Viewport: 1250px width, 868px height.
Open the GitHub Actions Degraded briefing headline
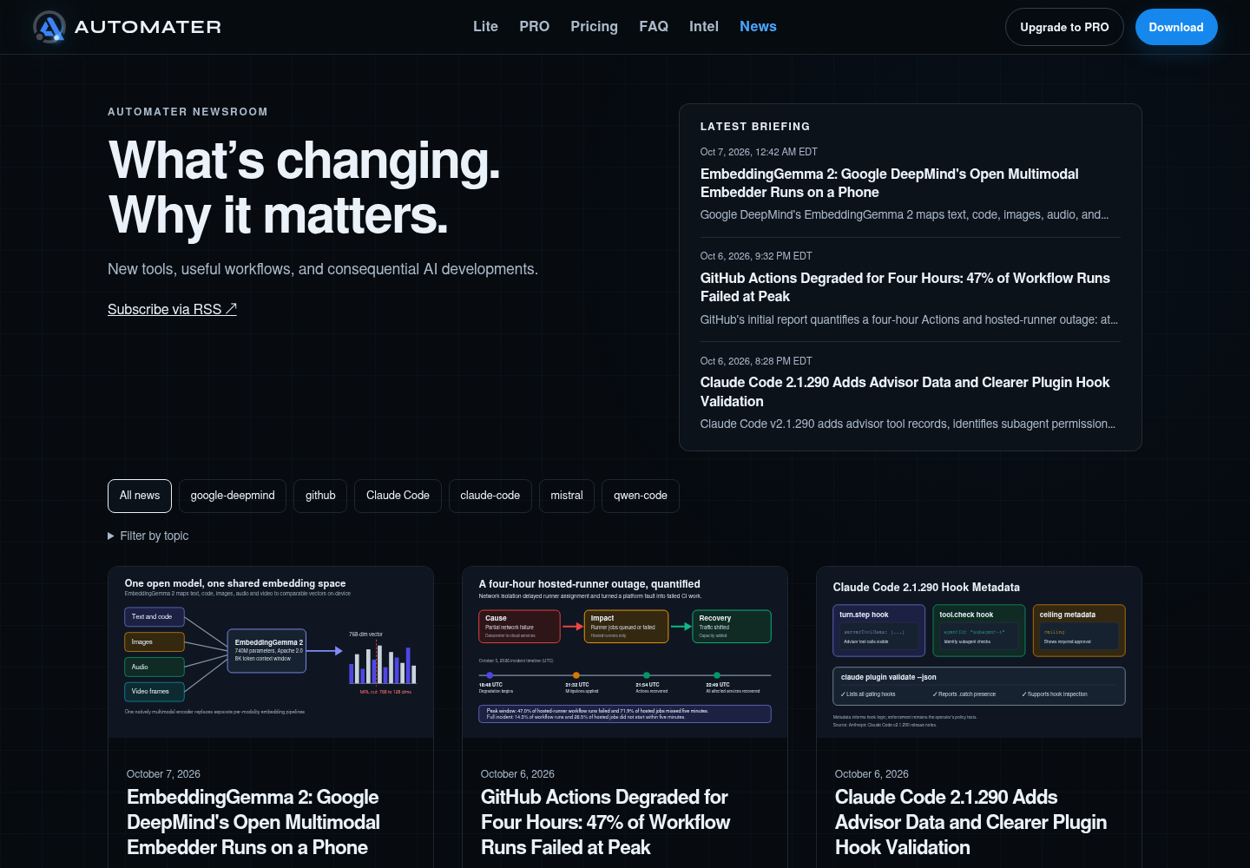tap(905, 287)
